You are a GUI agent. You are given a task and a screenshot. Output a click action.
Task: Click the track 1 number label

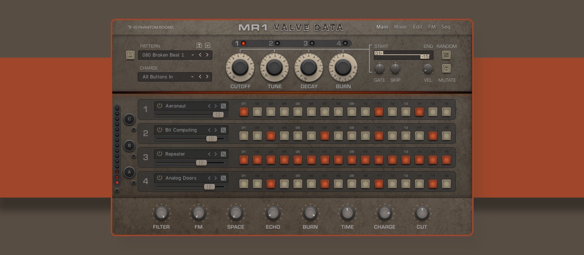146,109
